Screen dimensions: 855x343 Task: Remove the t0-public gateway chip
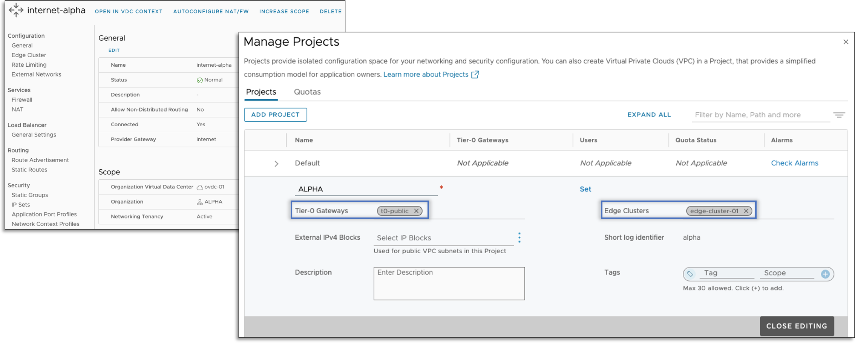click(416, 211)
